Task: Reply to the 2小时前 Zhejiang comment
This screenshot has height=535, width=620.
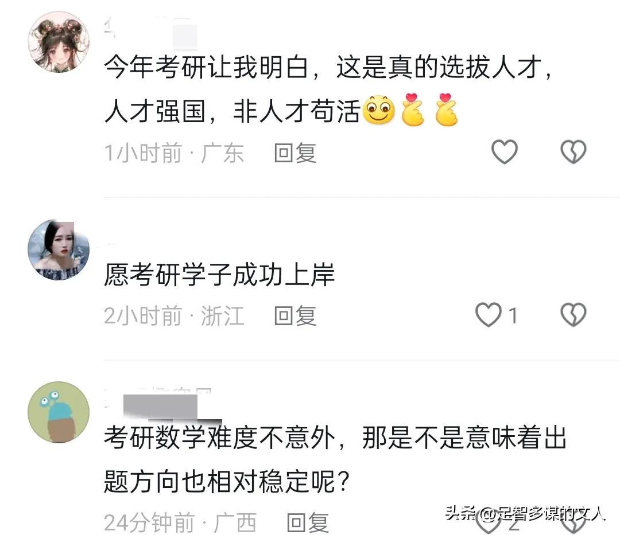Action: [296, 315]
